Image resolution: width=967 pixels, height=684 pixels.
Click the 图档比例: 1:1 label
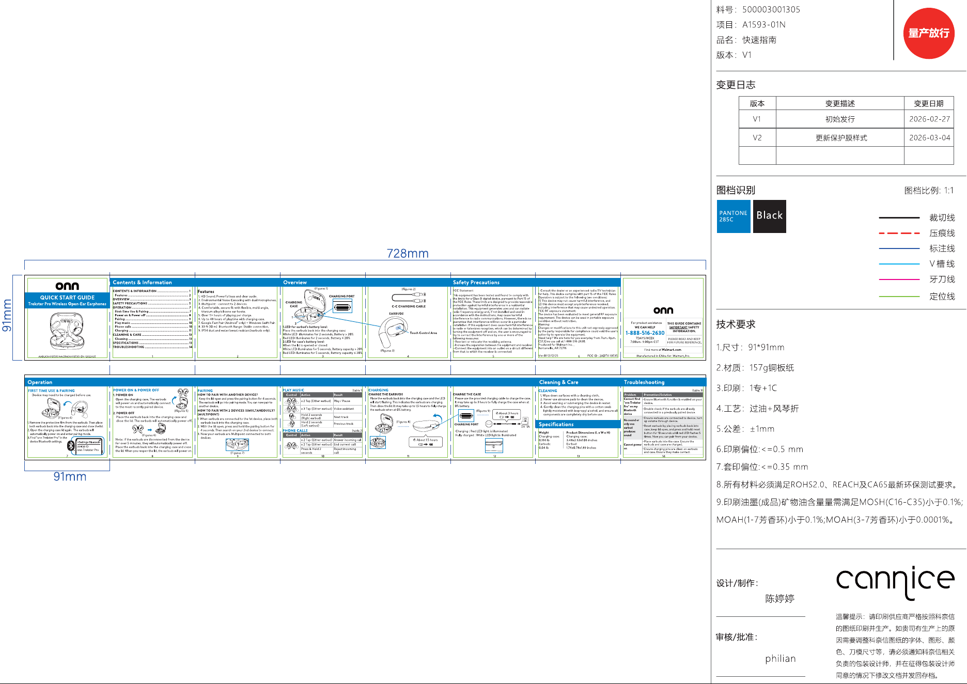[929, 191]
